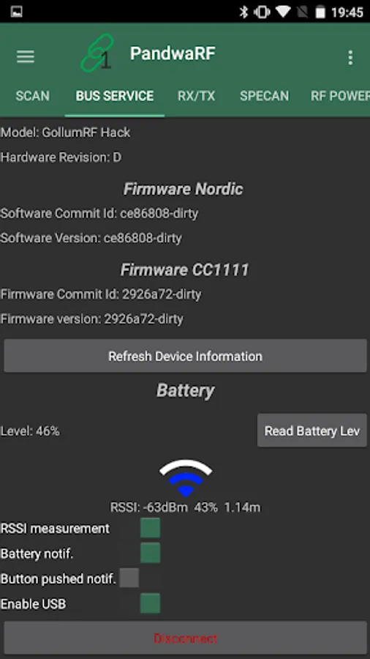Click Refresh Device Information button
This screenshot has height=659, width=370.
pyautogui.click(x=186, y=356)
